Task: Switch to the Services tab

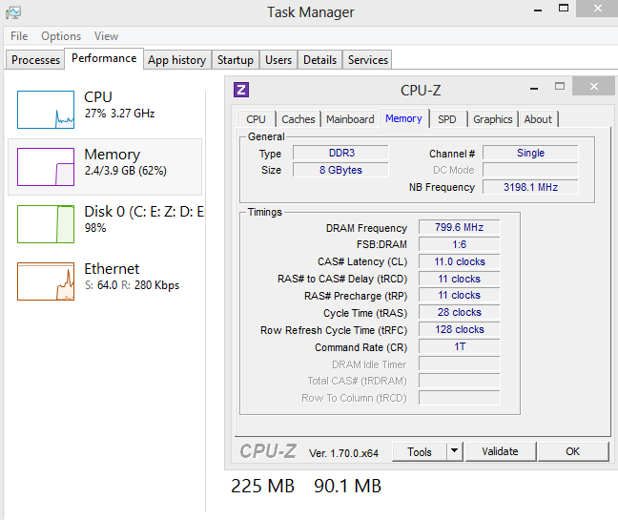Action: tap(368, 60)
